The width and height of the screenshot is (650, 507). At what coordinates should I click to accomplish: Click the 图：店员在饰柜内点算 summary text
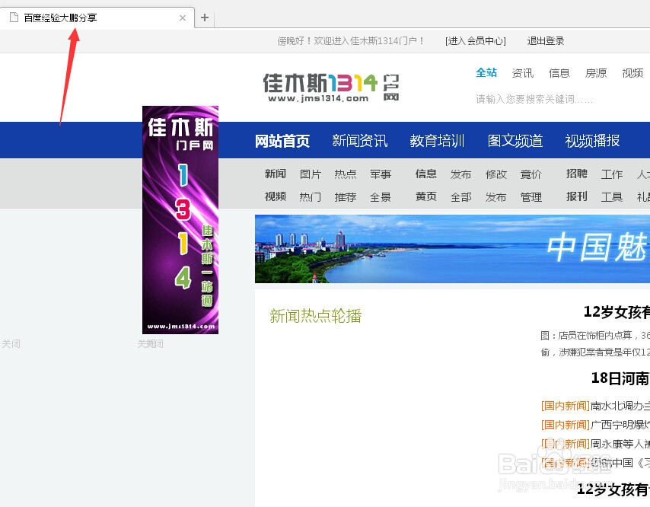pos(595,335)
